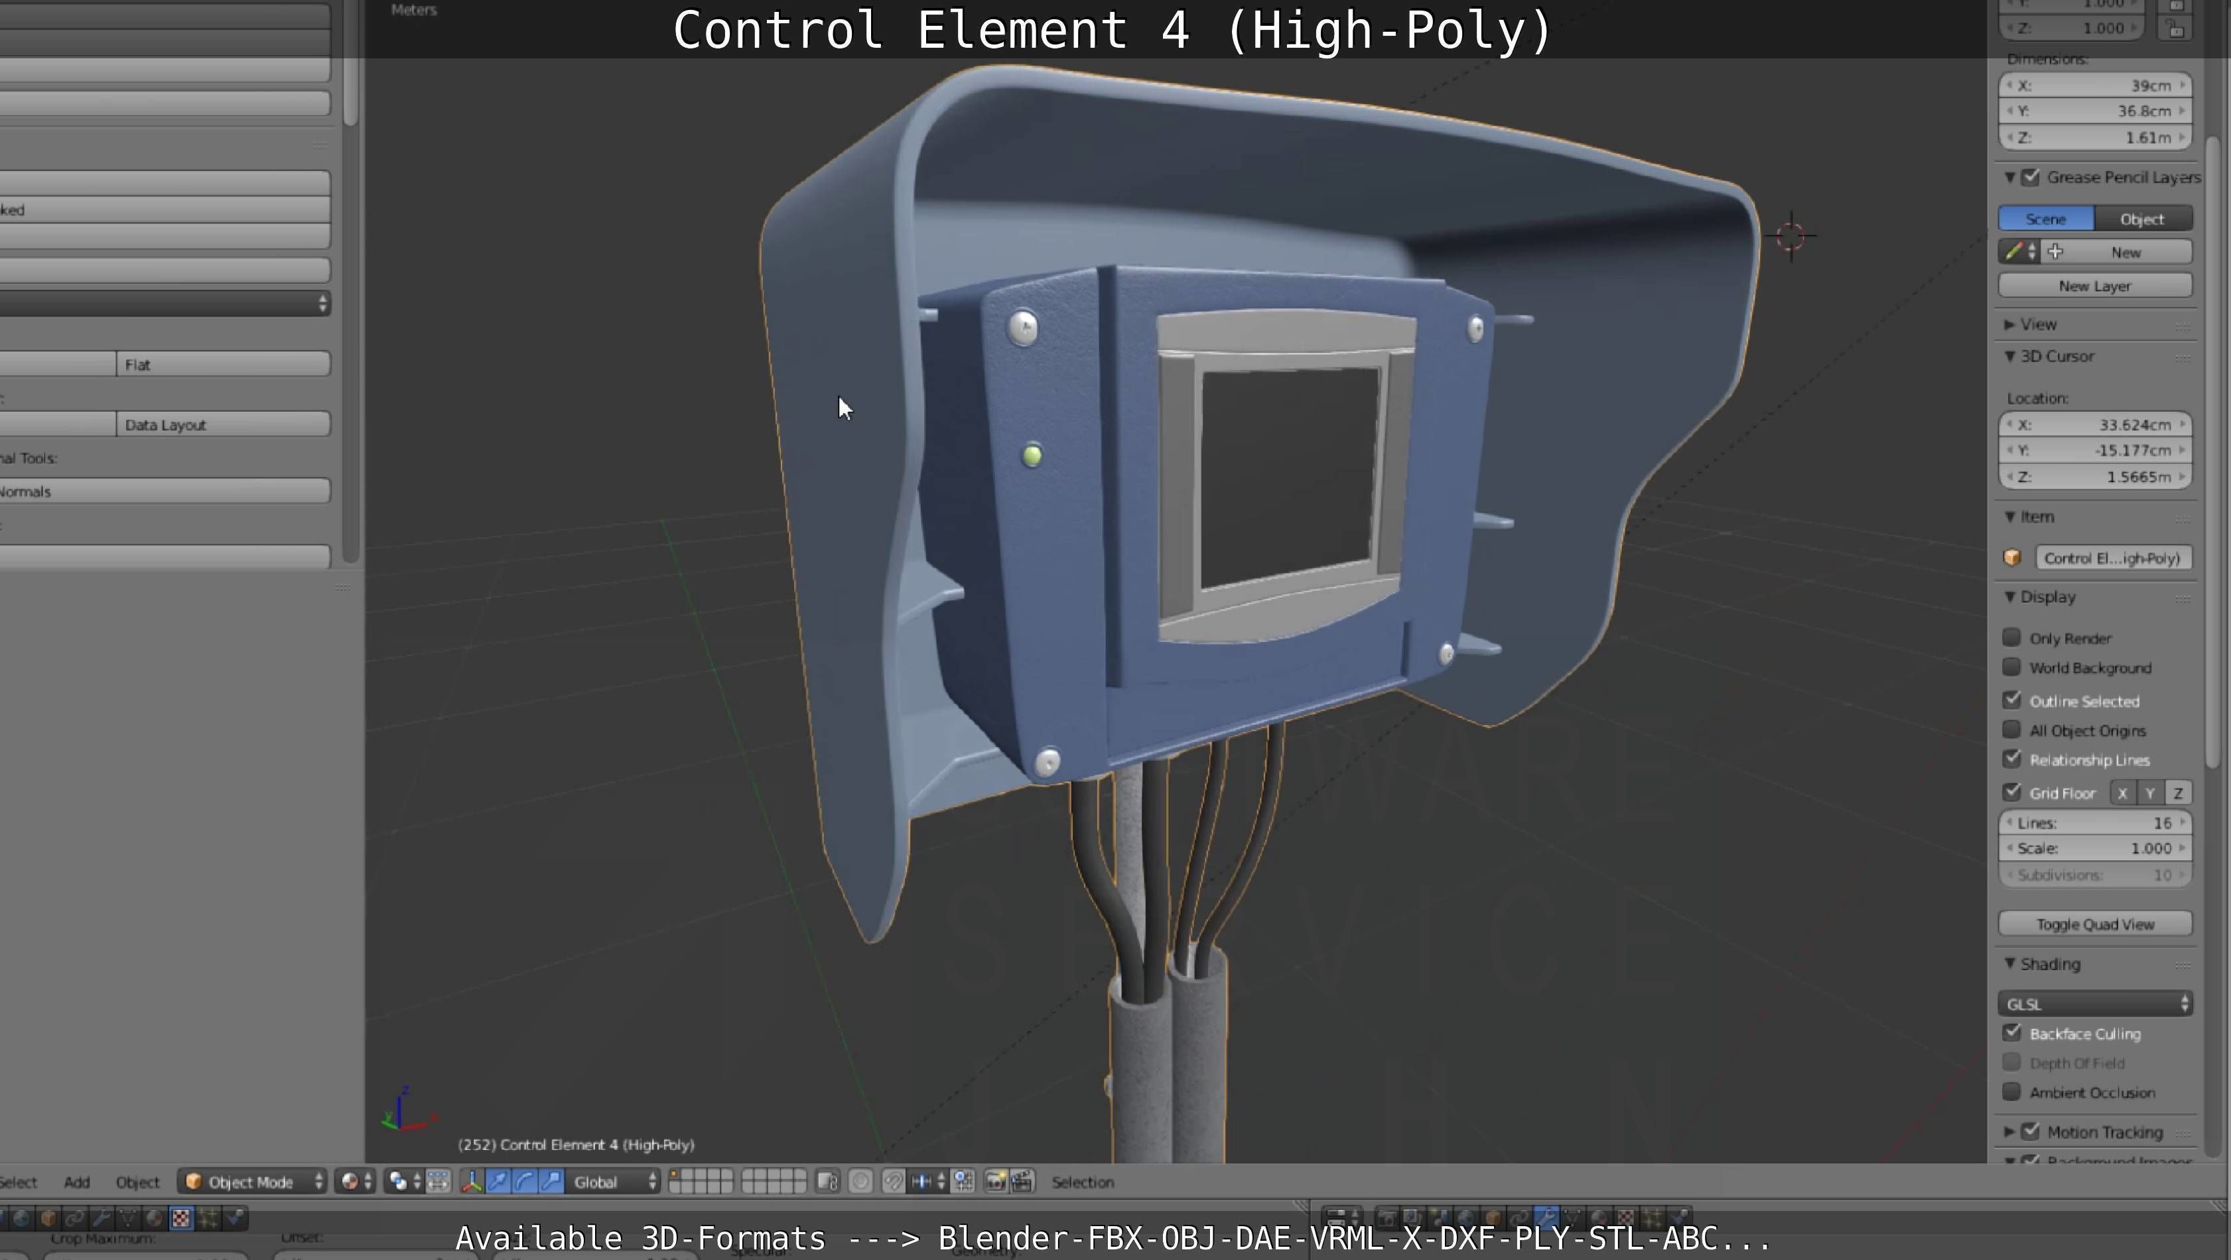This screenshot has height=1260, width=2231.
Task: Collapse the 3D Cursor panel
Action: coord(2009,356)
